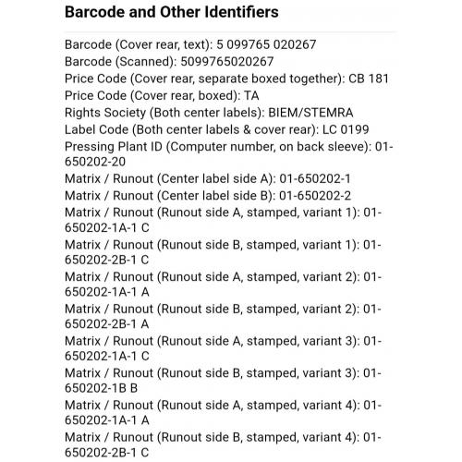The width and height of the screenshot is (462, 462).
Task: Click the label code LC 0199
Action: click(x=346, y=129)
